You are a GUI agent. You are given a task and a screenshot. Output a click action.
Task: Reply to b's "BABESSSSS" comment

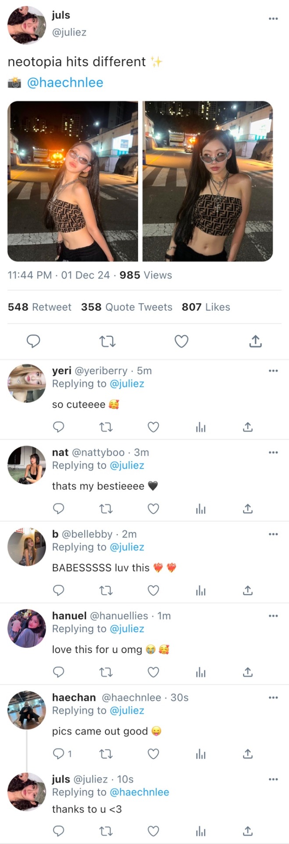click(59, 590)
